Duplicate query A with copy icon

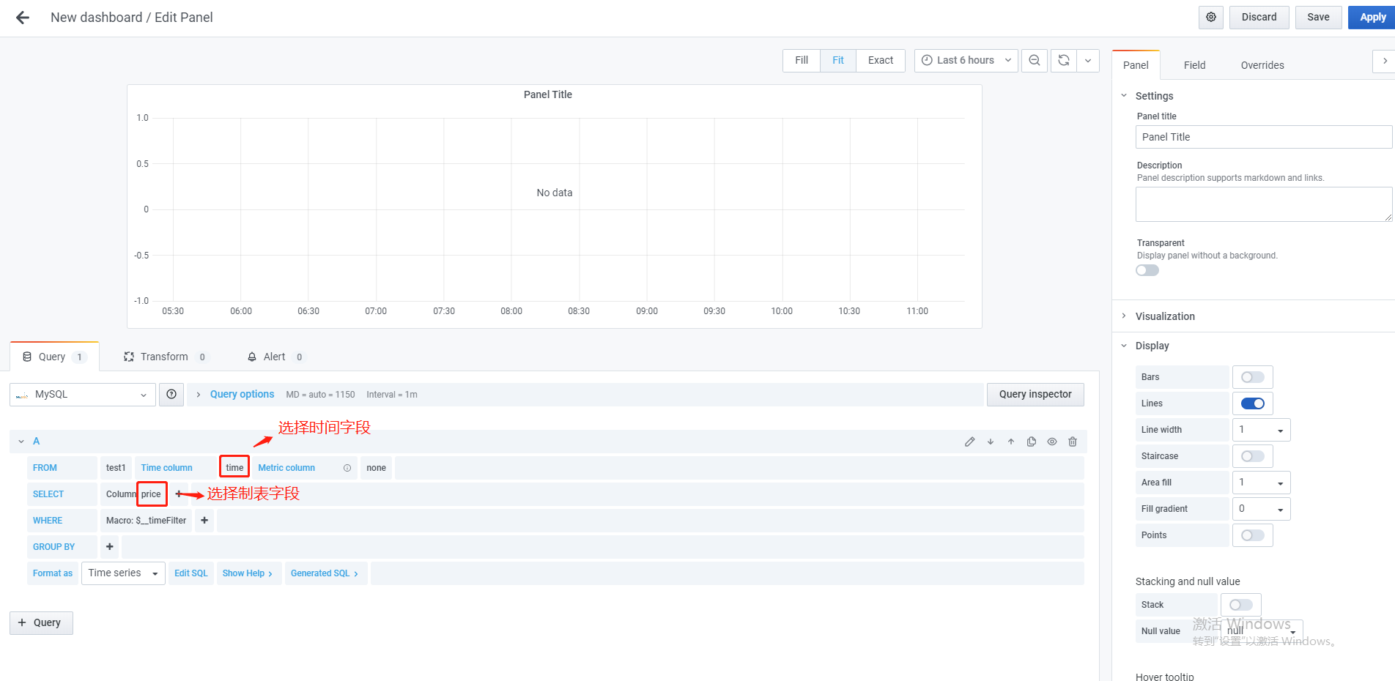pos(1032,442)
